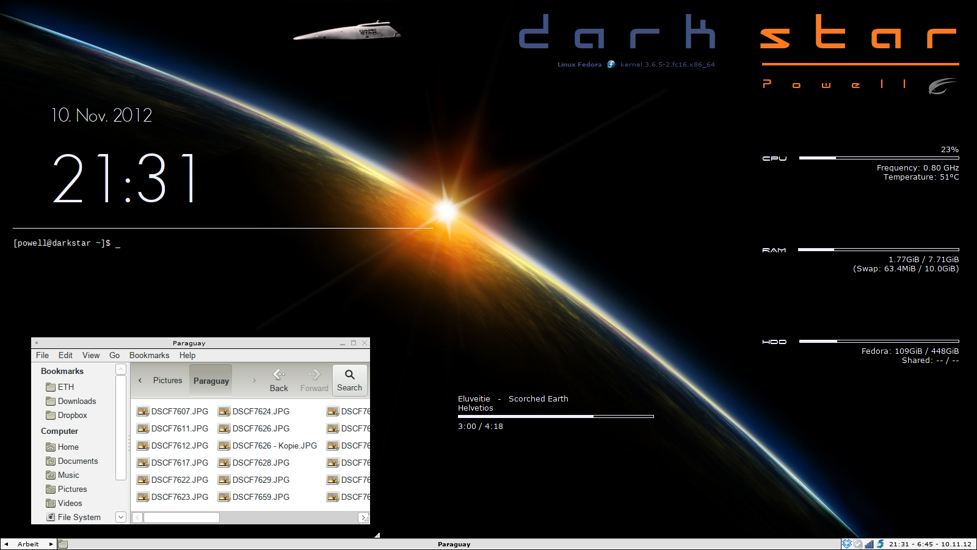Click the sidebar scroll-down arrow
The height and width of the screenshot is (550, 977).
click(x=121, y=517)
